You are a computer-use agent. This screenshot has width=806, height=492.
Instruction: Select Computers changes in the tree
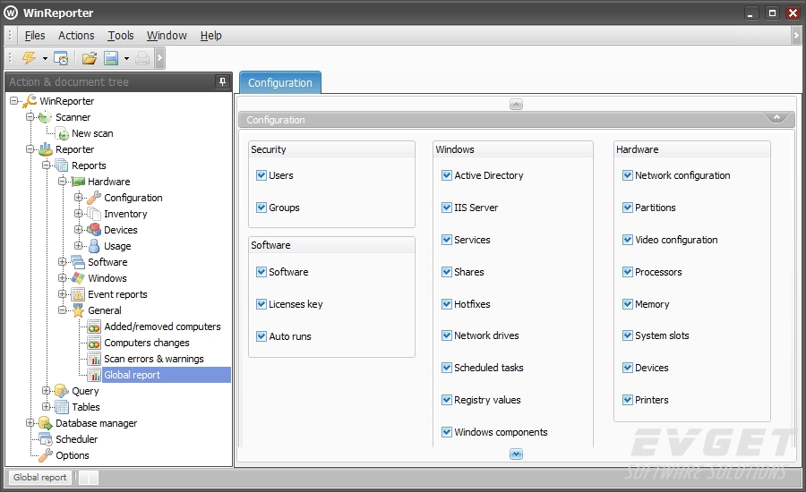pos(147,343)
